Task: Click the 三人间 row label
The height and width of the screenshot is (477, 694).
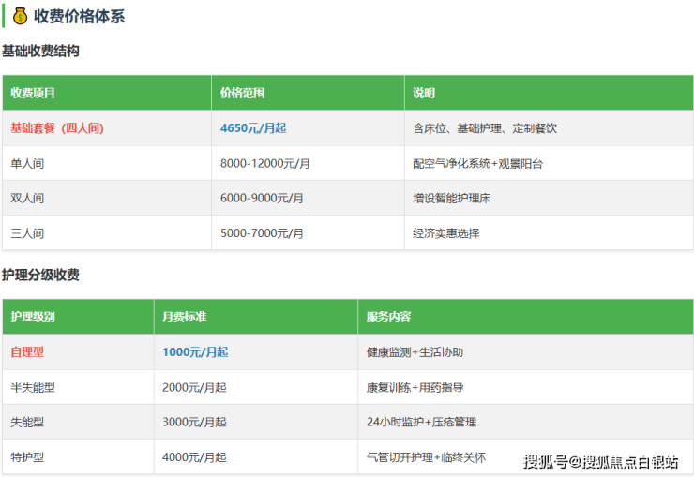Action: point(28,232)
